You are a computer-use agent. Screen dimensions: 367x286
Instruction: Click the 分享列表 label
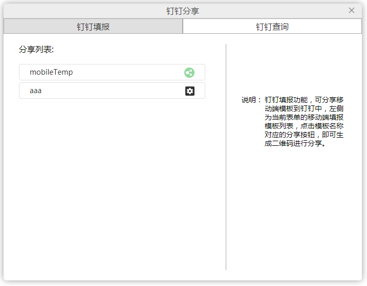click(x=36, y=50)
